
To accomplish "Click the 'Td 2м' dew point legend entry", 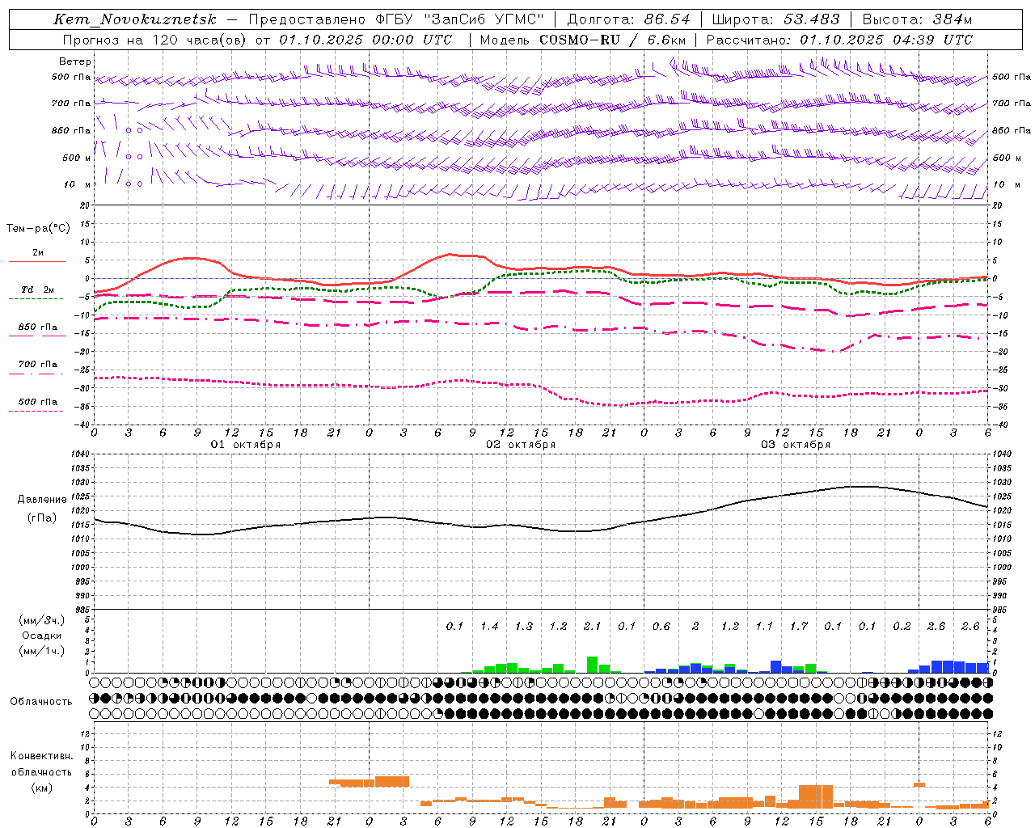I will coord(38,289).
